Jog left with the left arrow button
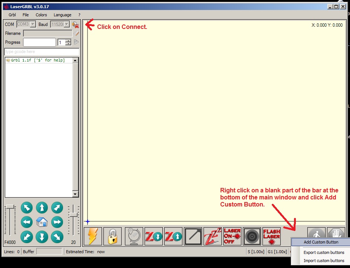 [27, 222]
